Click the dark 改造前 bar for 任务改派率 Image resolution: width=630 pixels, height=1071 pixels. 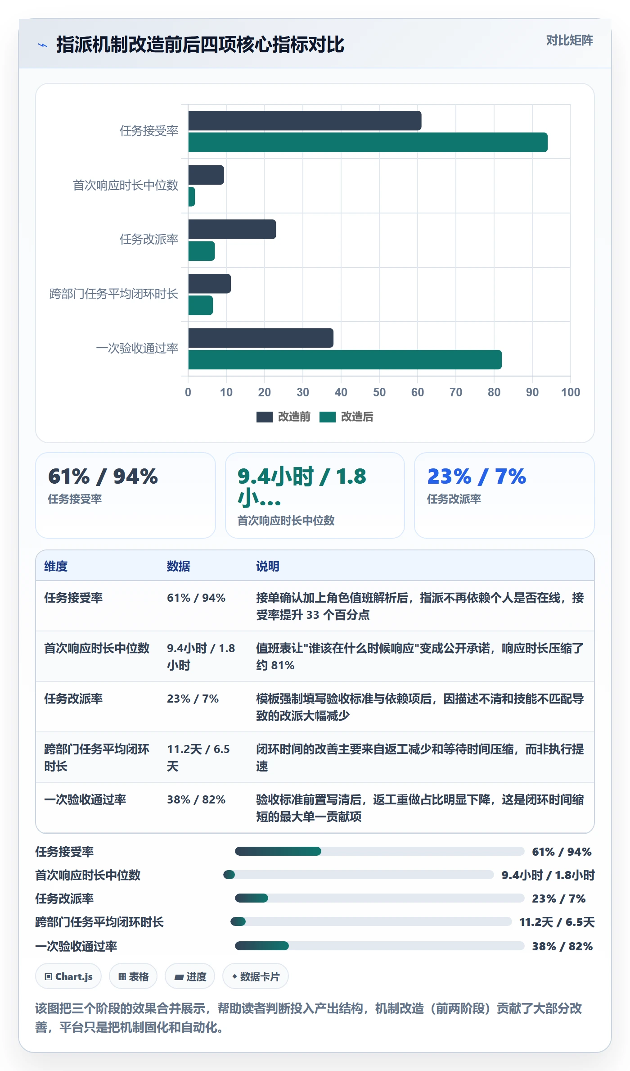pos(232,229)
